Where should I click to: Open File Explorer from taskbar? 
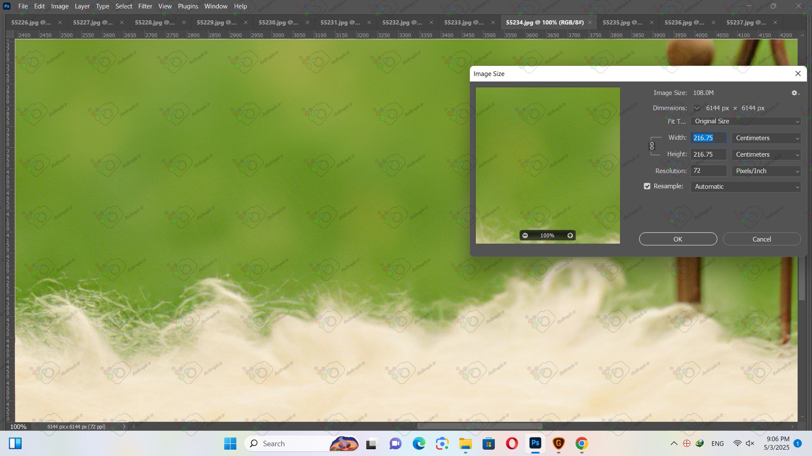tap(466, 444)
